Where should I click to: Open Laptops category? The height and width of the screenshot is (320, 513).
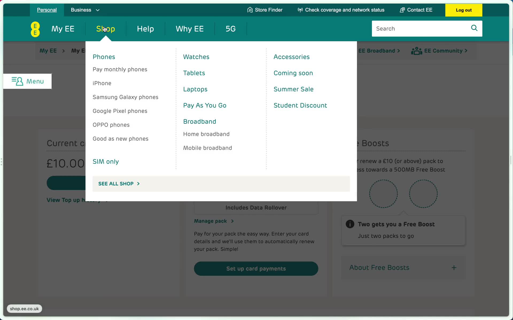click(x=195, y=89)
